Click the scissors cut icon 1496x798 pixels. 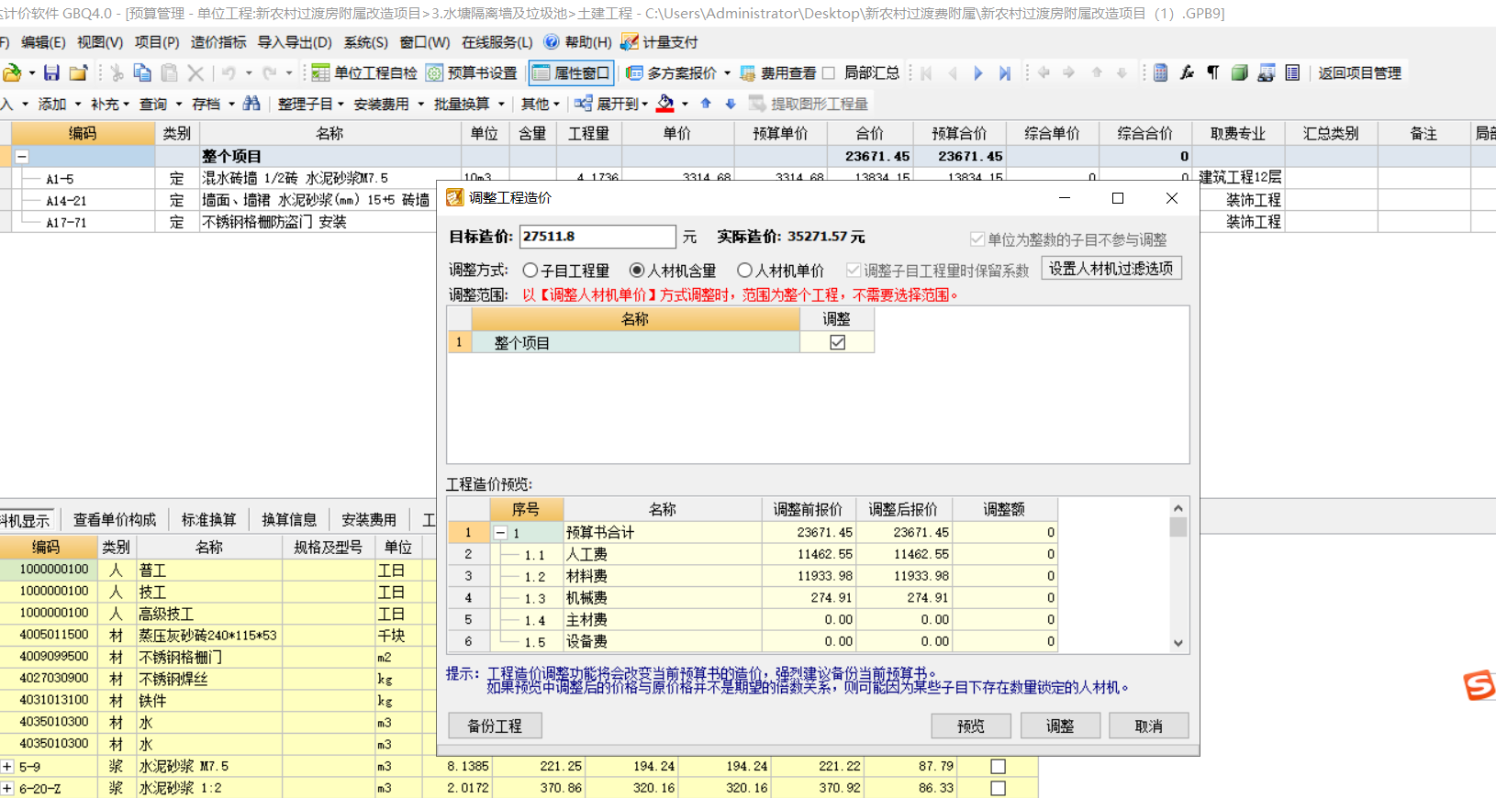[117, 72]
